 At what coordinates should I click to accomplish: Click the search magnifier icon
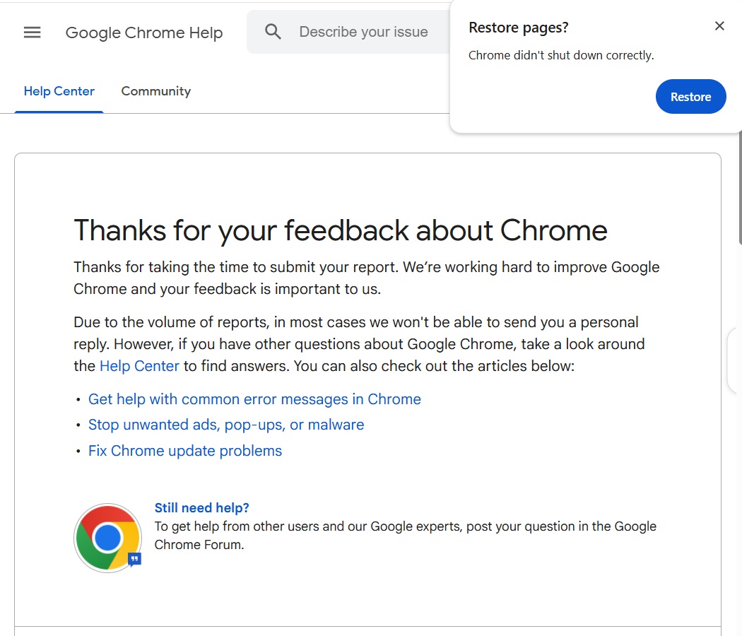(273, 32)
